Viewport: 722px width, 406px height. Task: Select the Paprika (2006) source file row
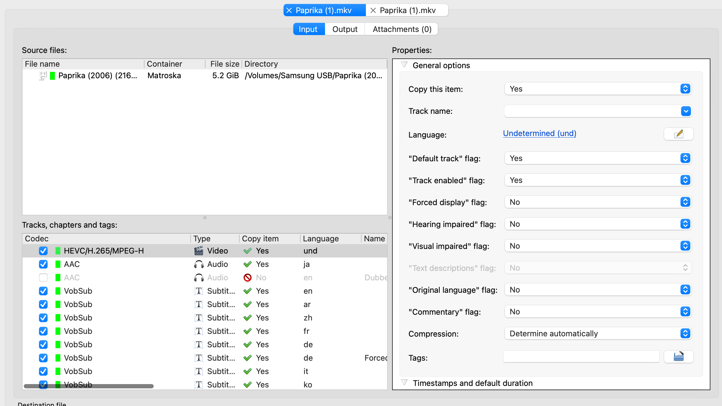(205, 75)
